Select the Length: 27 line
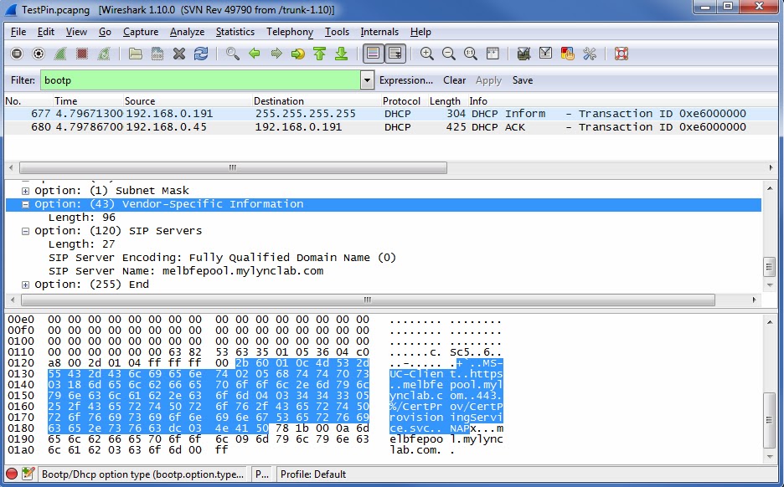 click(x=81, y=244)
